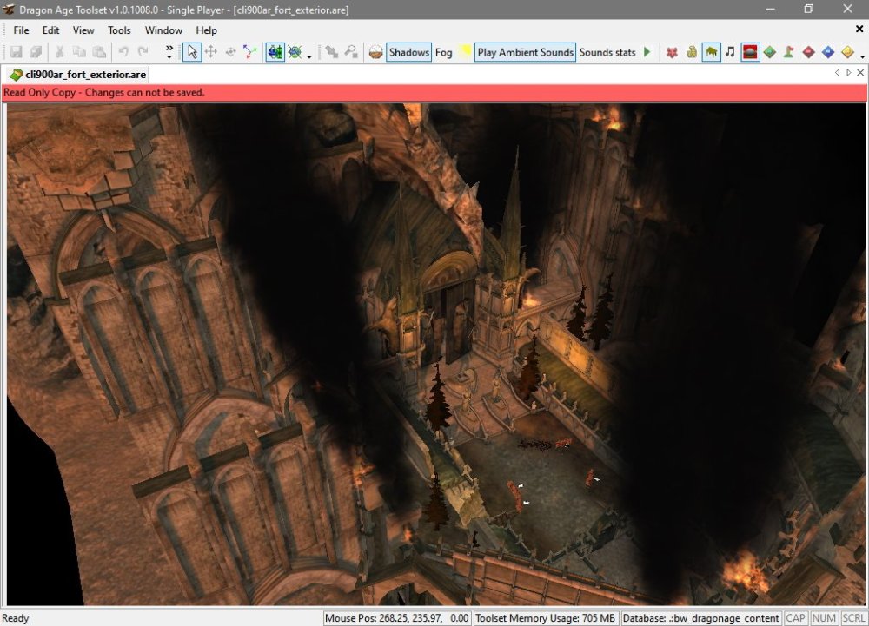Click the yellow sun light icon
This screenshot has width=869, height=626.
(465, 52)
